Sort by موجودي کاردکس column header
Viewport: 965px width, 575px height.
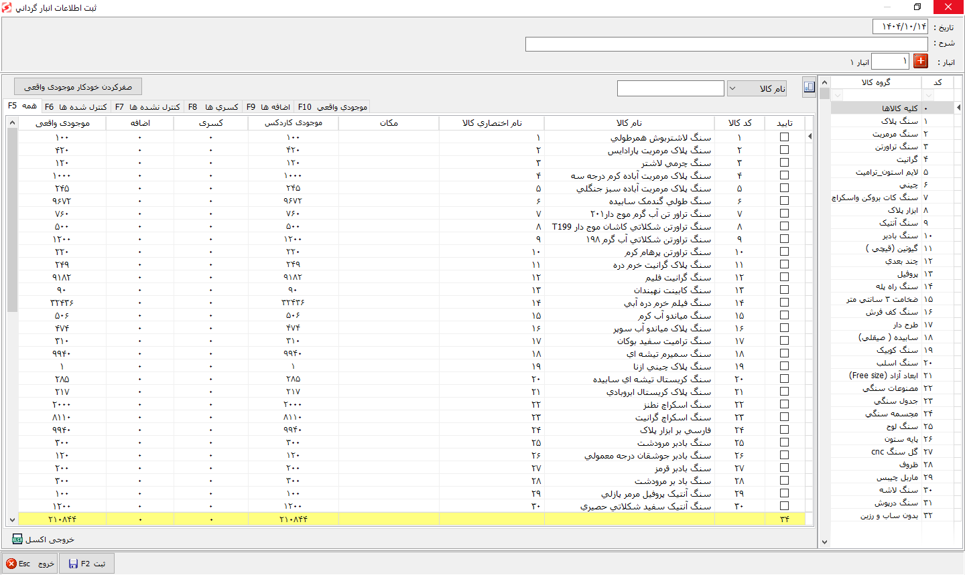click(x=293, y=123)
